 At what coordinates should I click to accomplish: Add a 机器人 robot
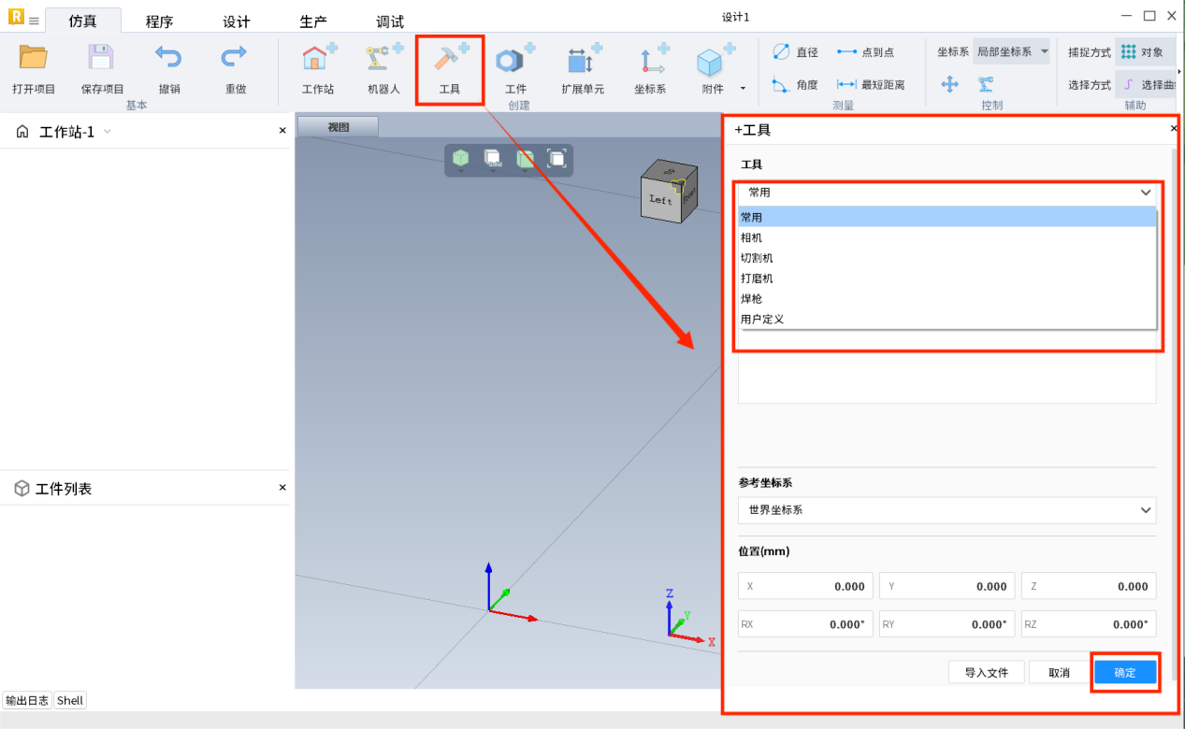tap(383, 61)
